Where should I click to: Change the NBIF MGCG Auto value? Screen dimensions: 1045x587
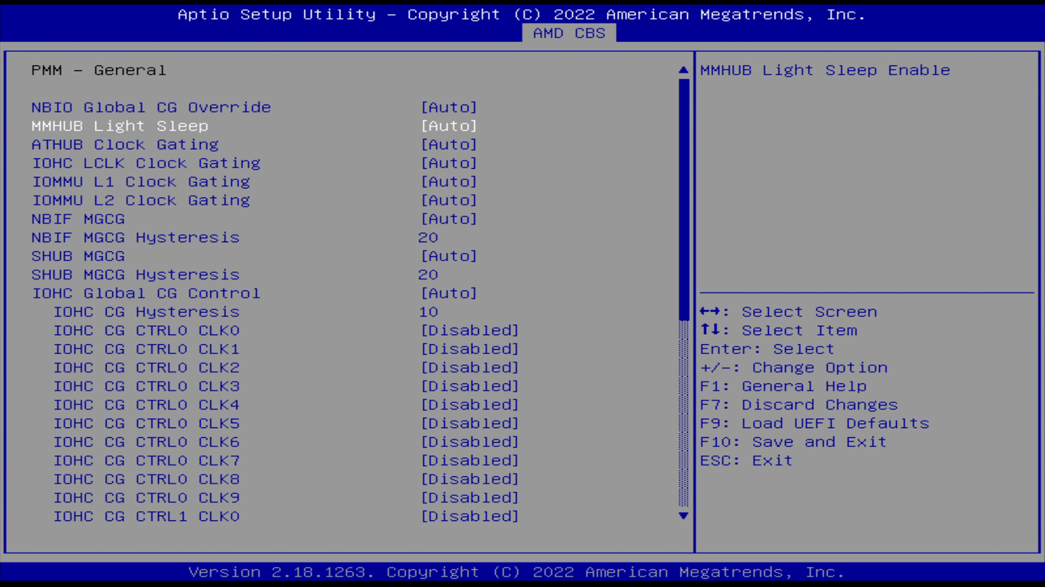[449, 219]
